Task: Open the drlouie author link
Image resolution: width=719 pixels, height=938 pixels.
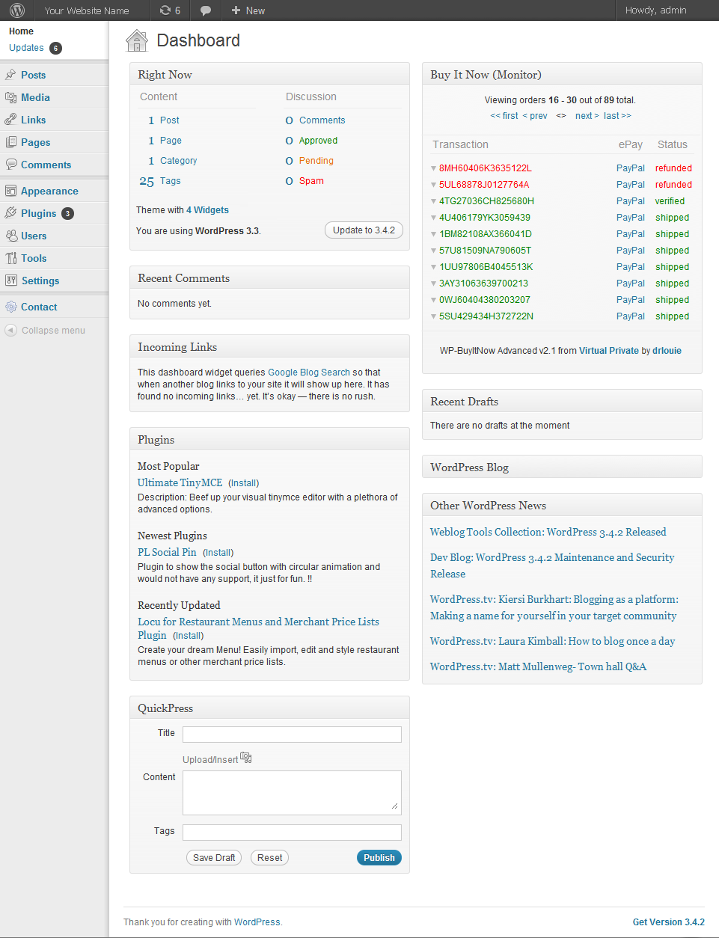Action: coord(667,351)
